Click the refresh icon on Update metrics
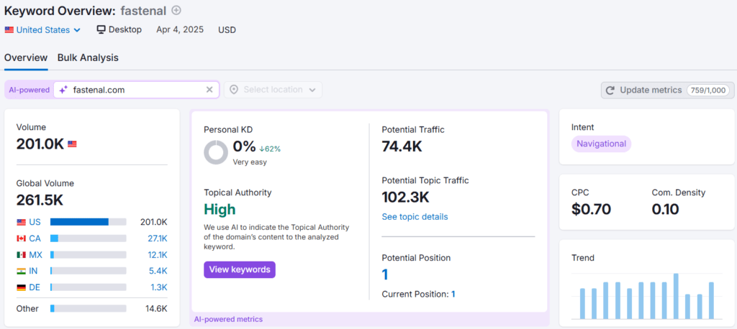 click(610, 91)
